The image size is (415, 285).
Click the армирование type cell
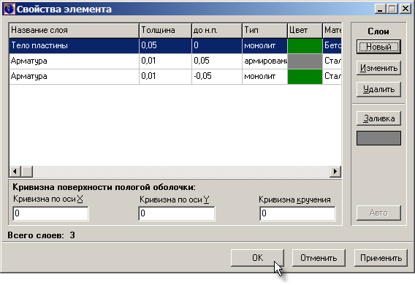point(264,61)
